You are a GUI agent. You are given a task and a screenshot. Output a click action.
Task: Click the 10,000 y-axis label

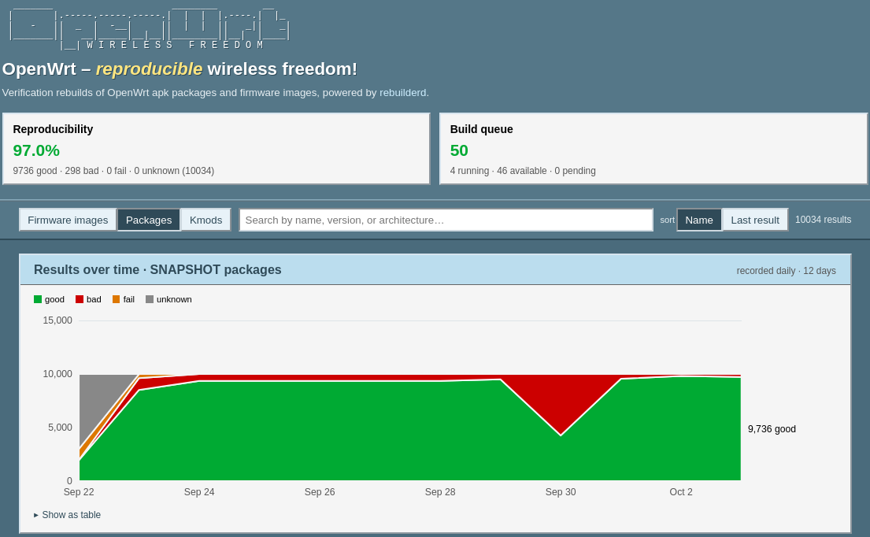(57, 374)
